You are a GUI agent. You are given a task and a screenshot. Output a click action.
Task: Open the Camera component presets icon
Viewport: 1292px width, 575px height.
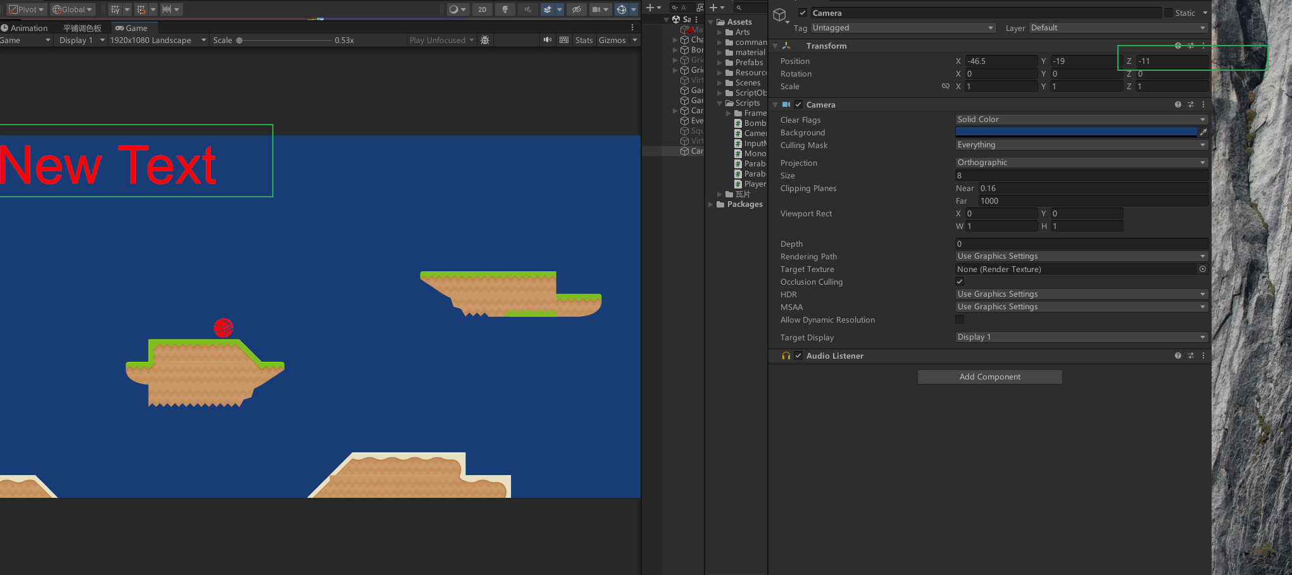coord(1191,104)
